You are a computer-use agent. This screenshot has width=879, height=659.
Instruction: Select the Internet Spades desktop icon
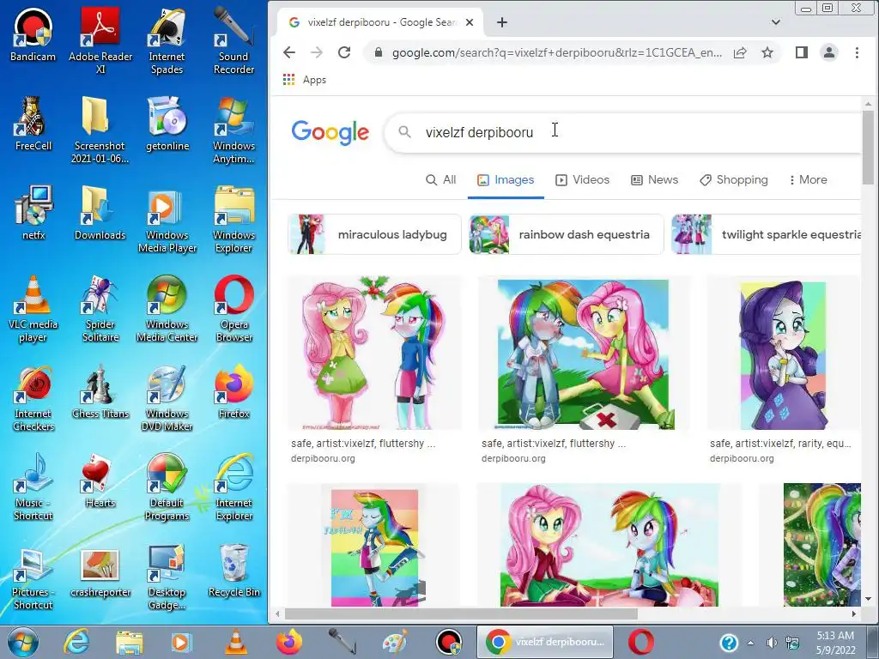(x=167, y=40)
